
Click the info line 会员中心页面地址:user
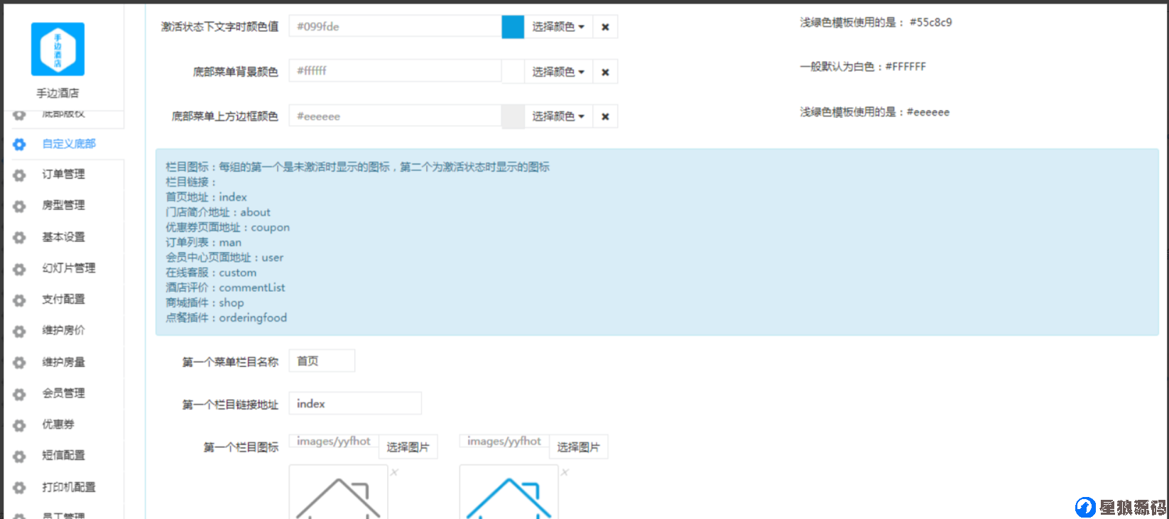tap(224, 257)
